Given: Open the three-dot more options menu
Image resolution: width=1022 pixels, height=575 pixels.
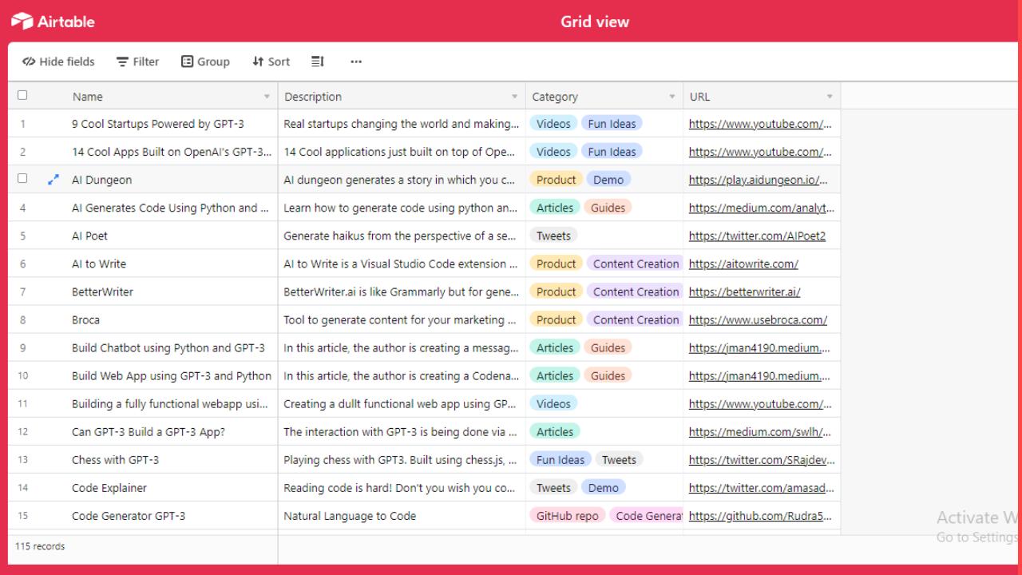Looking at the screenshot, I should [356, 61].
